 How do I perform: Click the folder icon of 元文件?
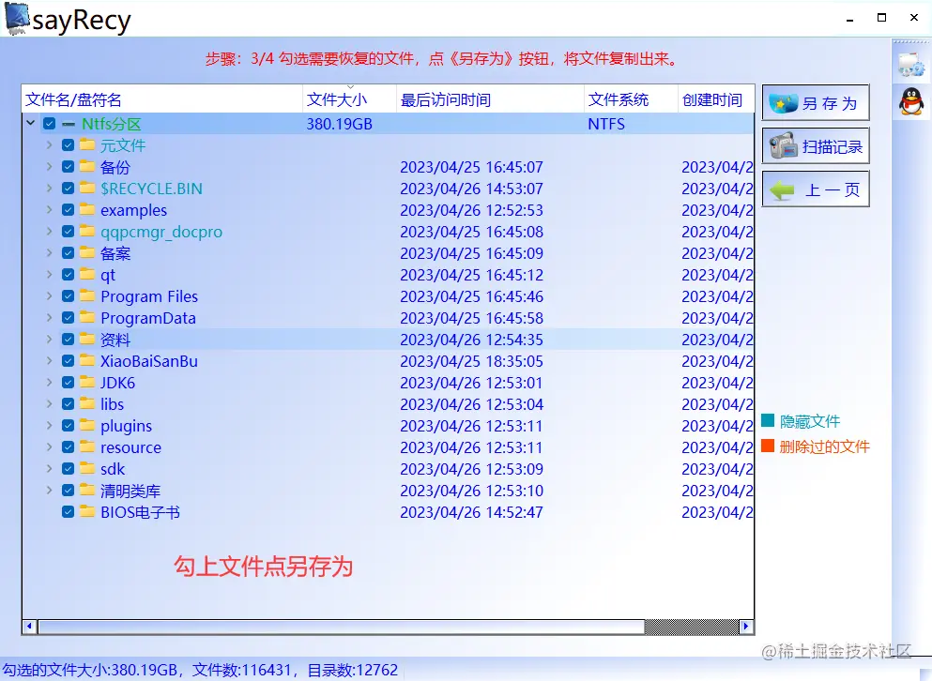pyautogui.click(x=87, y=145)
